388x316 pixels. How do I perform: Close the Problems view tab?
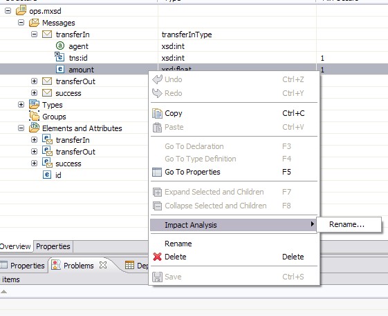pyautogui.click(x=103, y=265)
